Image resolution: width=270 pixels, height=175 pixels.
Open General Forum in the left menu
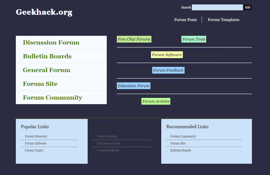coord(46,70)
